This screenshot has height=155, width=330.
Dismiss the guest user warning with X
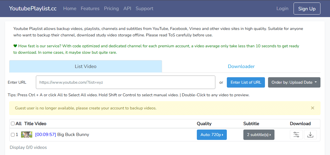[x=313, y=108]
